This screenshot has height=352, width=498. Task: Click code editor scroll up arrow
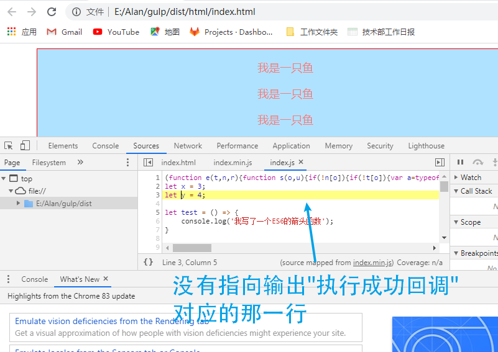pos(444,176)
